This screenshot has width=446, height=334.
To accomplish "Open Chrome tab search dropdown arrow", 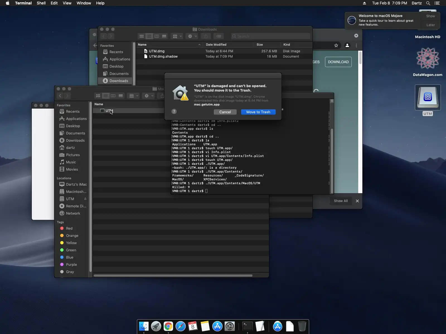I will (x=356, y=36).
